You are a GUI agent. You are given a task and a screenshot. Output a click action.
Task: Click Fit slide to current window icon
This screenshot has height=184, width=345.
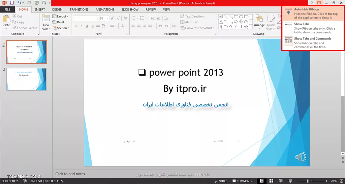341,181
